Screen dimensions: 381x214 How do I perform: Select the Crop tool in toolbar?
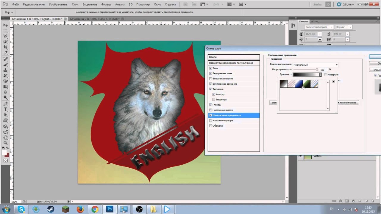6,47
